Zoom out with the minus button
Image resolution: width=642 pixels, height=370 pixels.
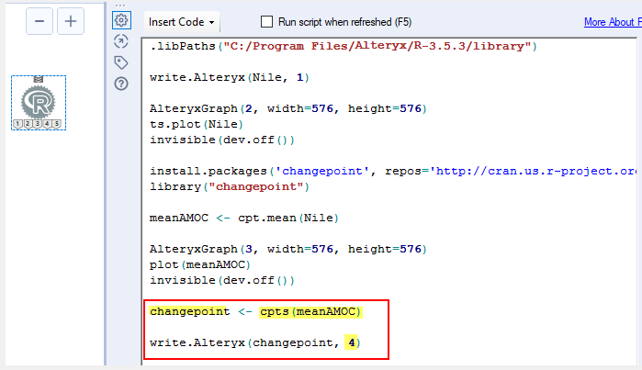tap(39, 21)
